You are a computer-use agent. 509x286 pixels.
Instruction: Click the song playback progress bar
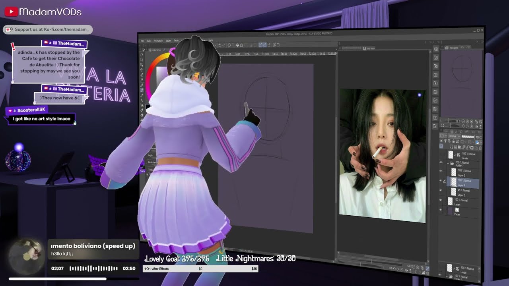74,279
